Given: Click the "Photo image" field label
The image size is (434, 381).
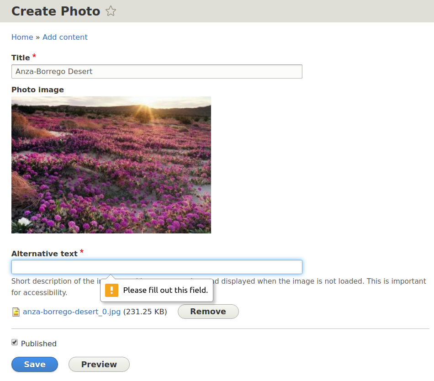Looking at the screenshot, I should 37,90.
